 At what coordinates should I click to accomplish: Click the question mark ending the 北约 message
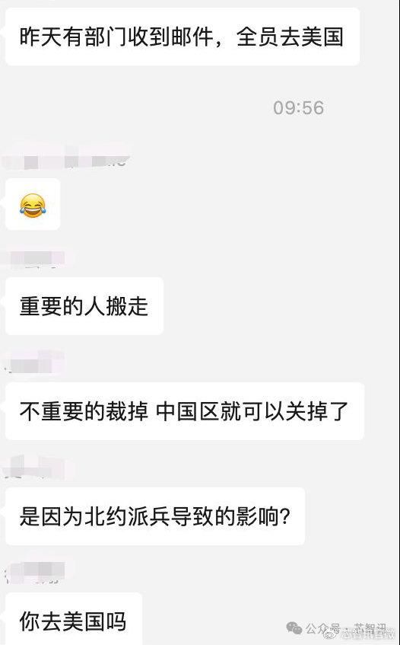pos(286,516)
